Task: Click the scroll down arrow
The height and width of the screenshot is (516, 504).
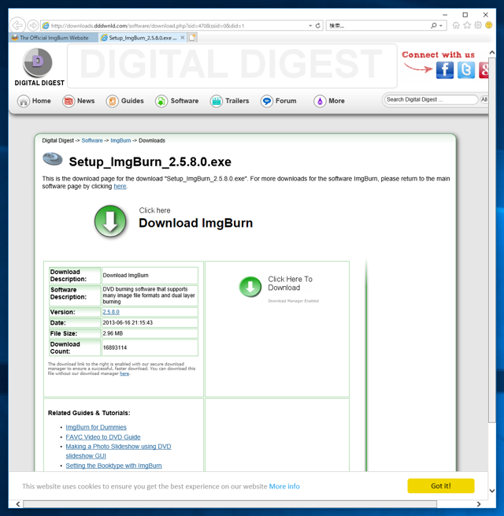Action: (492, 491)
